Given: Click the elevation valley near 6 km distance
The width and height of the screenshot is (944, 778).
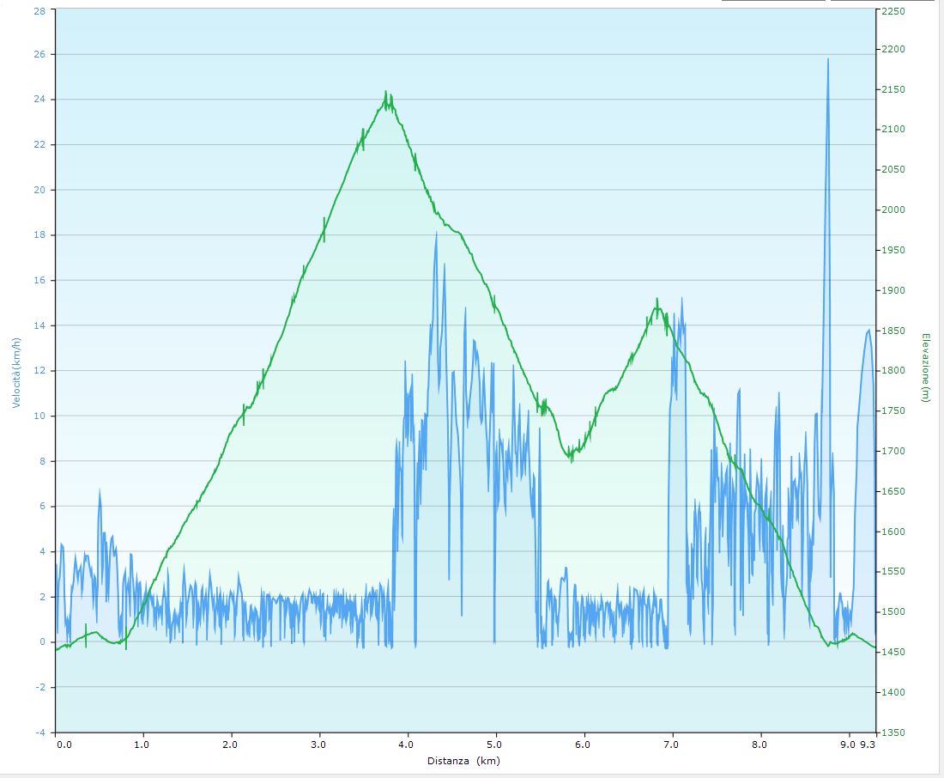Looking at the screenshot, I should click(572, 458).
